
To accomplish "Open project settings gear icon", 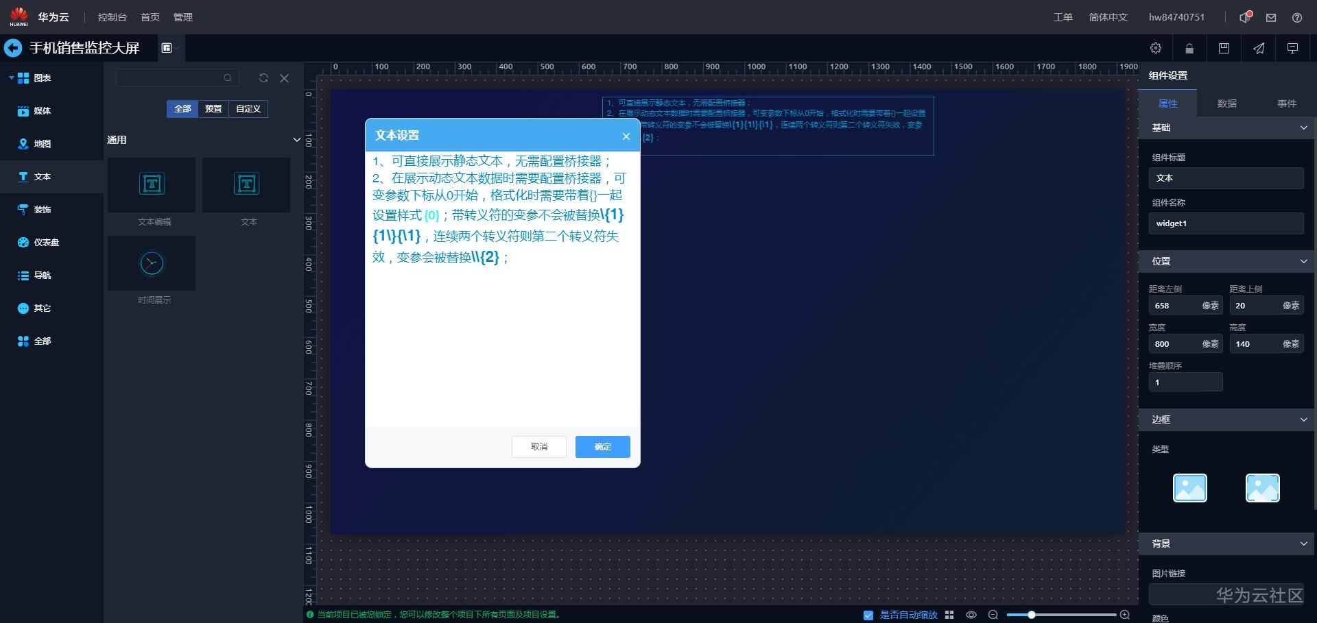I will [x=1156, y=48].
